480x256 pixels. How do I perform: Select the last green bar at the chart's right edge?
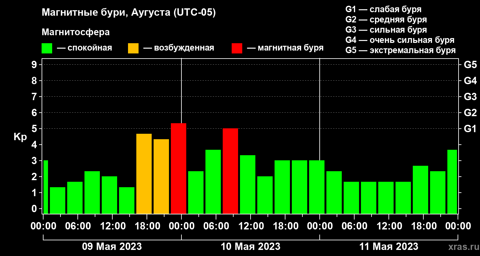point(452,182)
